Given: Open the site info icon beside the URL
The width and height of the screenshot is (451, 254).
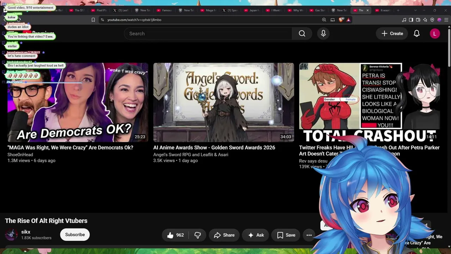Looking at the screenshot, I should (x=102, y=20).
